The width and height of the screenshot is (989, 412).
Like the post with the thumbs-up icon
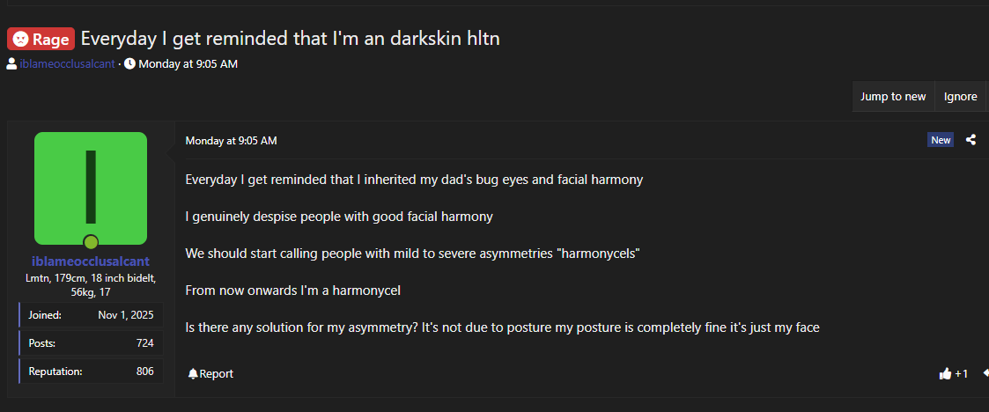coord(945,374)
